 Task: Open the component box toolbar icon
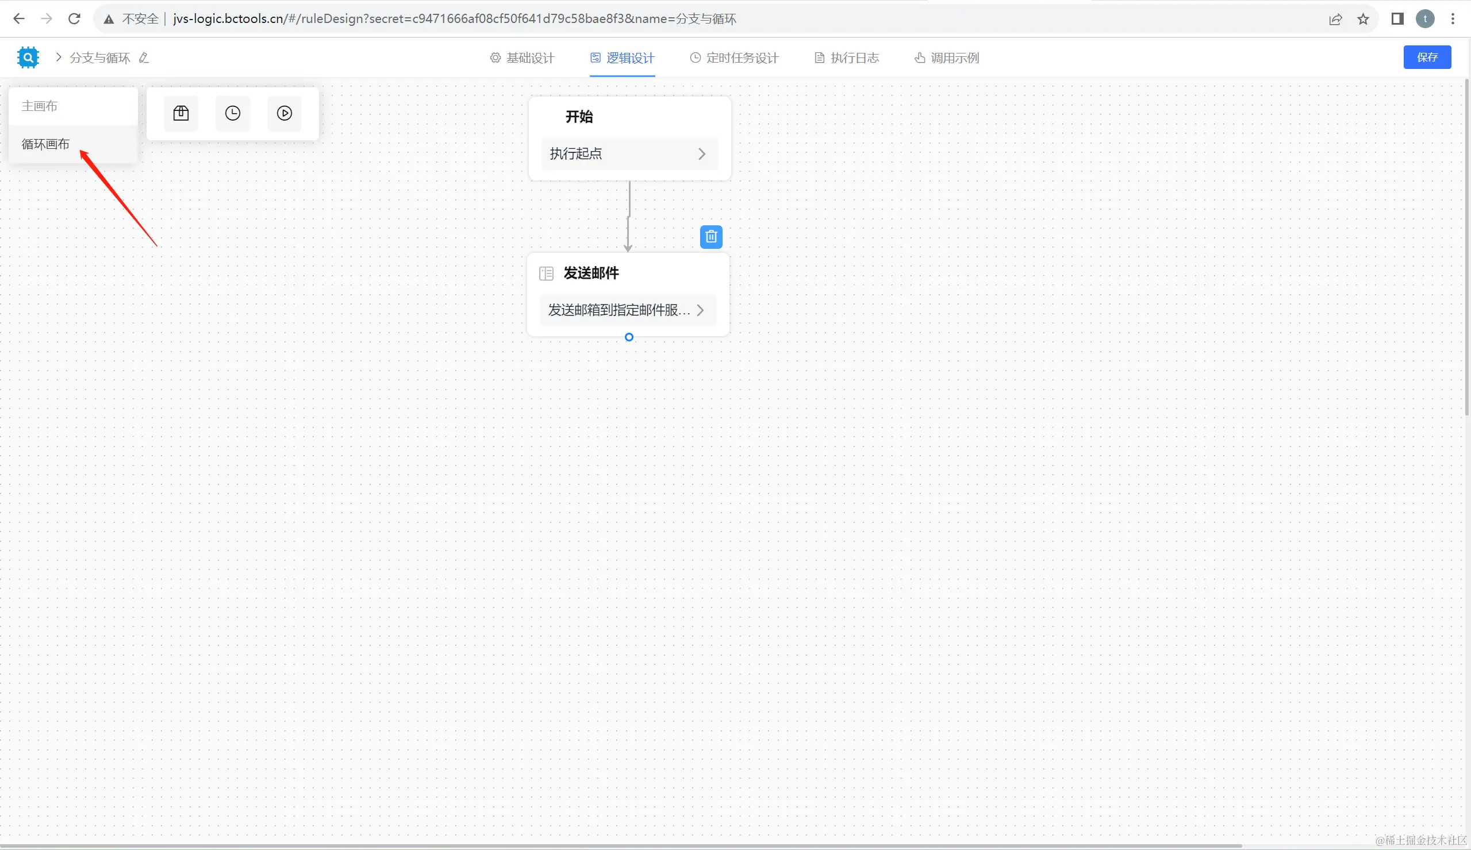click(x=181, y=113)
